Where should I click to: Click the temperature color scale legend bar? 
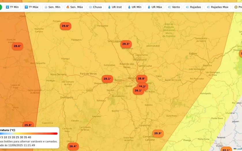coord(29,133)
